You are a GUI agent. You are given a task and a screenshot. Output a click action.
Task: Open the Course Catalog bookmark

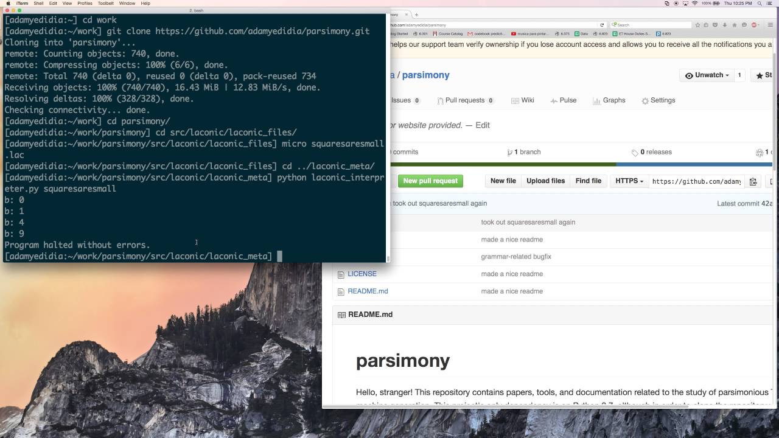[448, 33]
